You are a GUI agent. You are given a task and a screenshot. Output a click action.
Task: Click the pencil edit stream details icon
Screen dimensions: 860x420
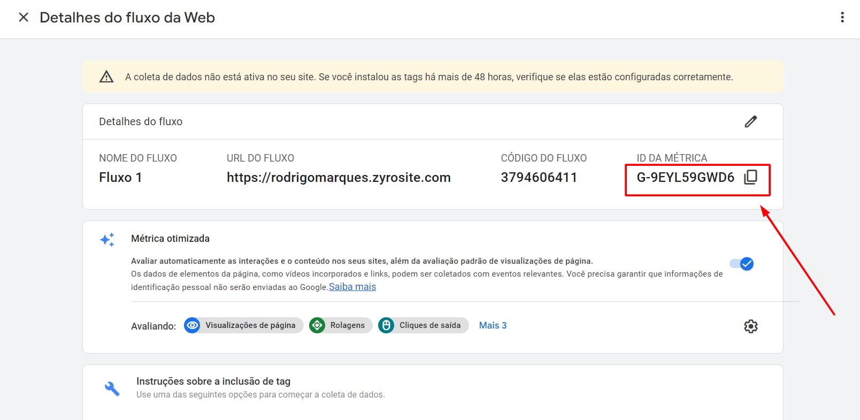[x=750, y=121]
